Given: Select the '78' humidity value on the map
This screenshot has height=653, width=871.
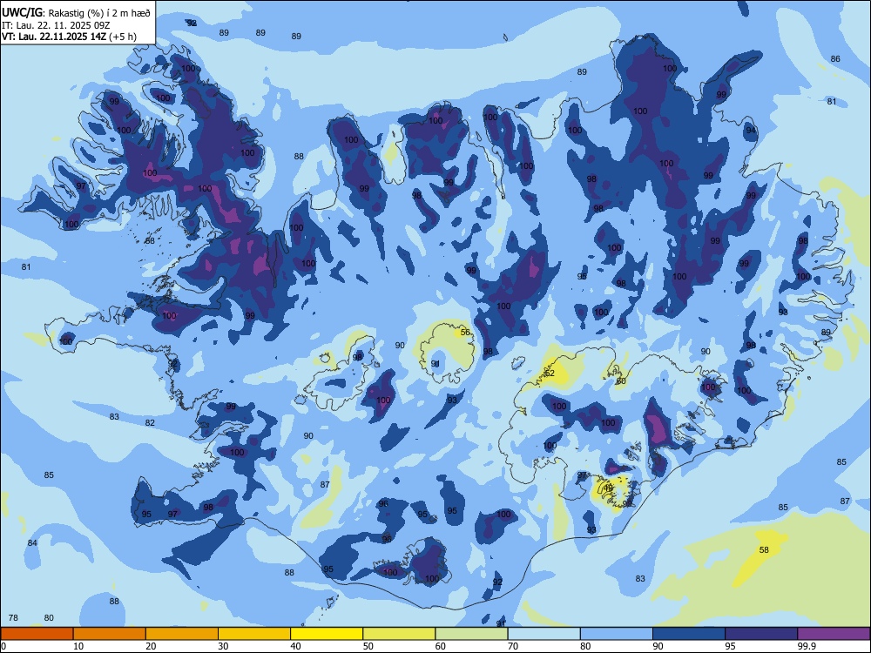Looking at the screenshot, I should [x=13, y=617].
